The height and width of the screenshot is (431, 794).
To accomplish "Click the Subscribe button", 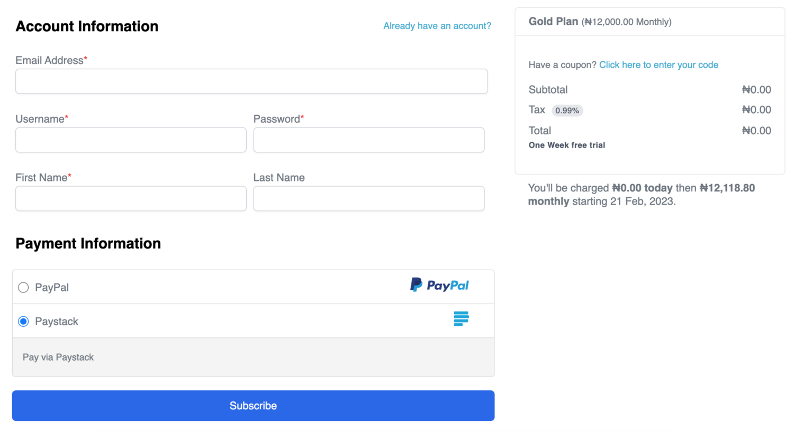I will [253, 406].
